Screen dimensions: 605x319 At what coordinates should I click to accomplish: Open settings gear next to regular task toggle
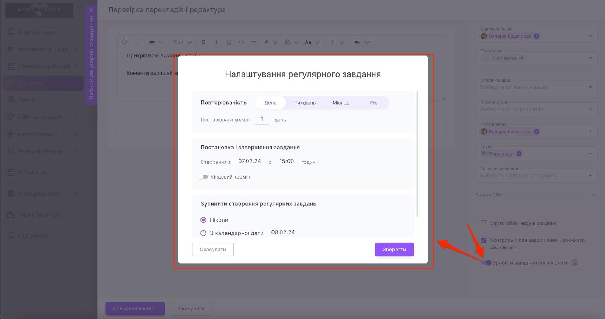click(574, 263)
